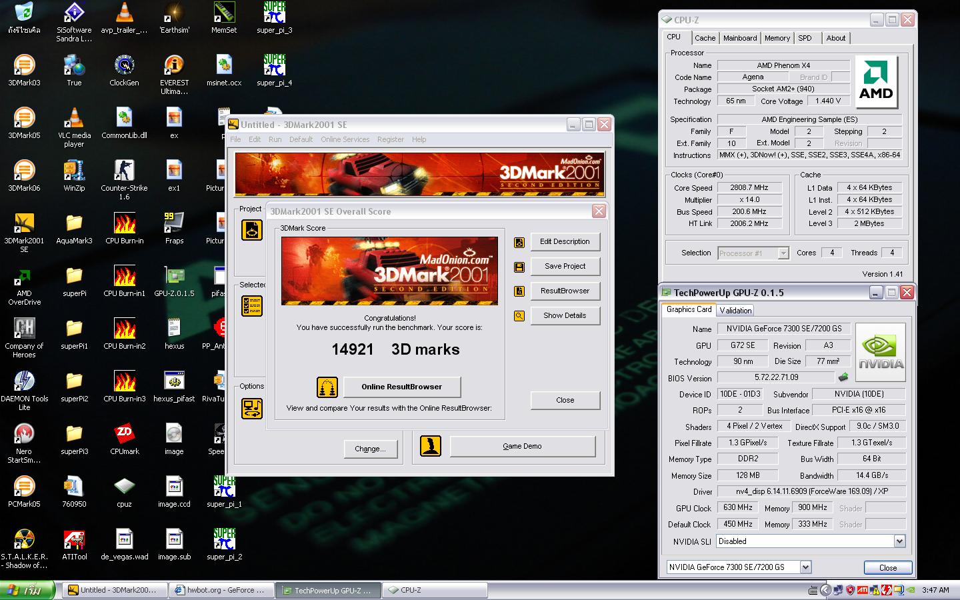Switch to the Mainboard tab in CPU-Z
This screenshot has height=600, width=960.
[x=740, y=38]
